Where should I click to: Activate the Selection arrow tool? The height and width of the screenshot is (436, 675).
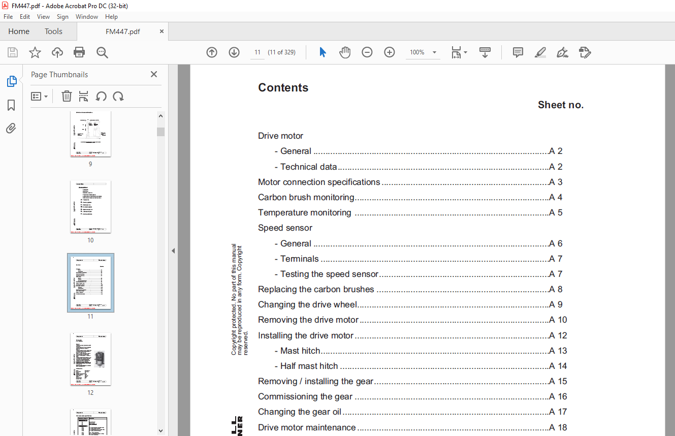[x=323, y=52]
